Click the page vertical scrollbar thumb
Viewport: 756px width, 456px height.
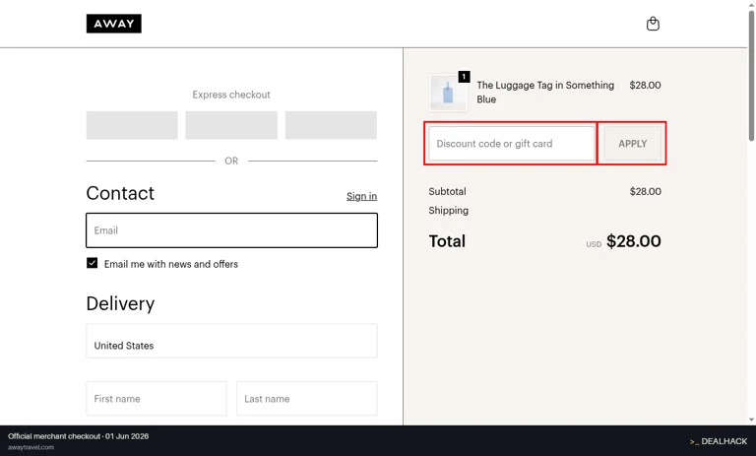[751, 75]
